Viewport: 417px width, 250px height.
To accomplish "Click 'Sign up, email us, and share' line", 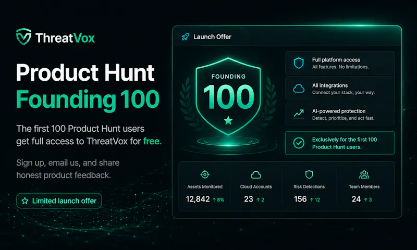I will click(68, 163).
